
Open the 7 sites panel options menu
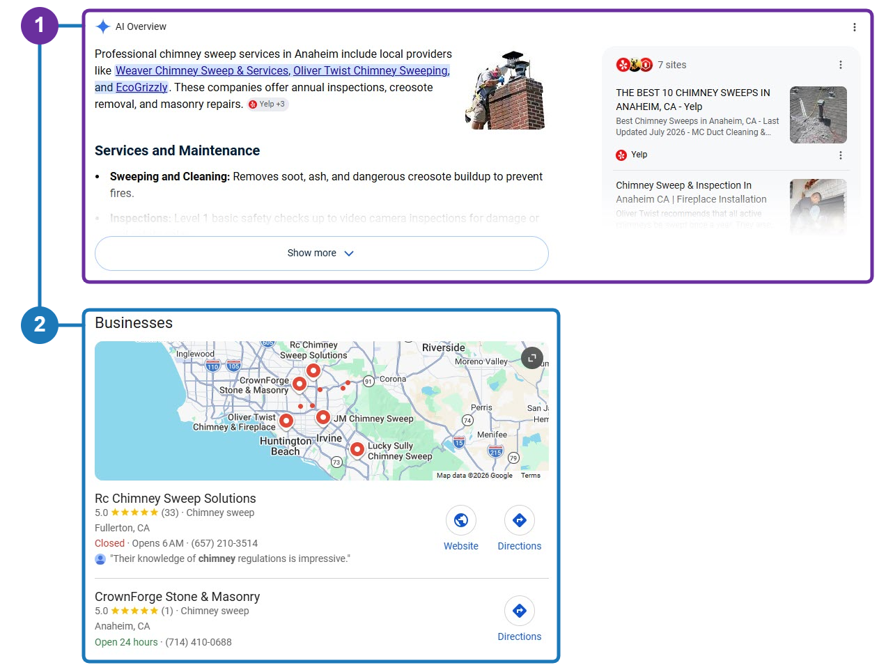point(841,65)
